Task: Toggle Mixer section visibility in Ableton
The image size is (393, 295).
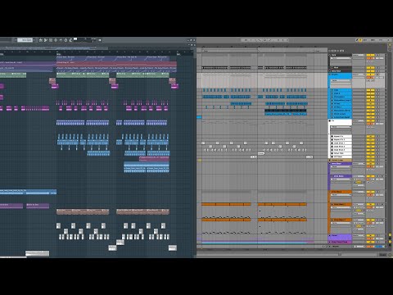Action: (x=390, y=242)
